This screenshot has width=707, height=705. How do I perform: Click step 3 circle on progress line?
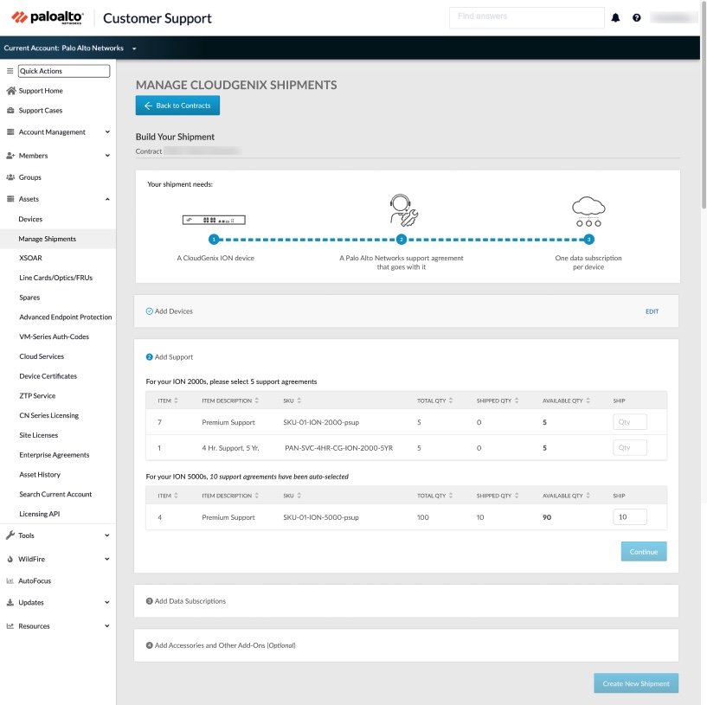588,240
